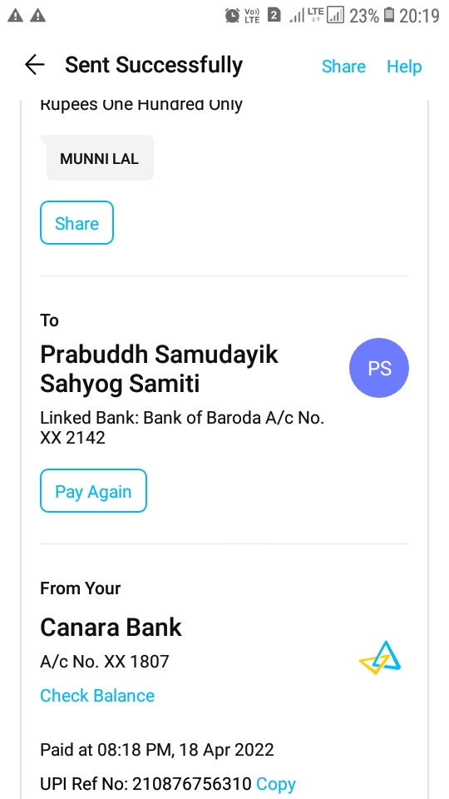
Task: Tap the Check Balance link
Action: tap(97, 696)
